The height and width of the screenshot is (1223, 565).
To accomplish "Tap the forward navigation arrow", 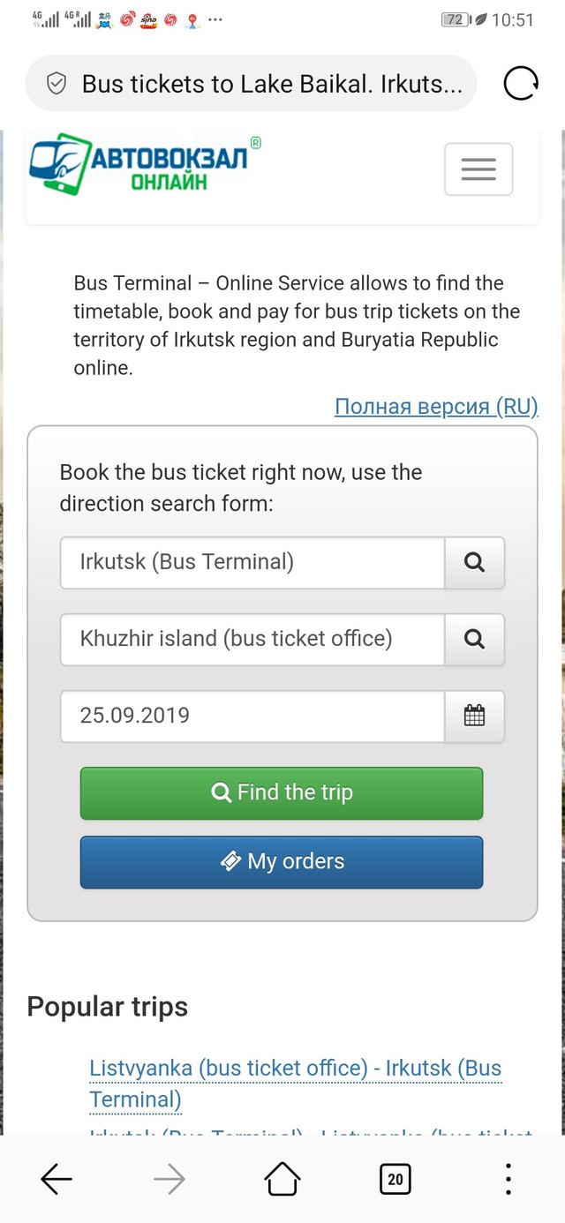I will click(169, 1178).
